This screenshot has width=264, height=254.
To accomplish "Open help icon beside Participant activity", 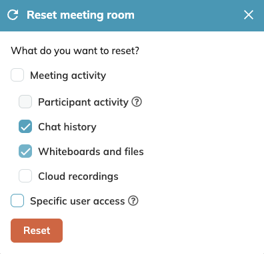I will 137,102.
